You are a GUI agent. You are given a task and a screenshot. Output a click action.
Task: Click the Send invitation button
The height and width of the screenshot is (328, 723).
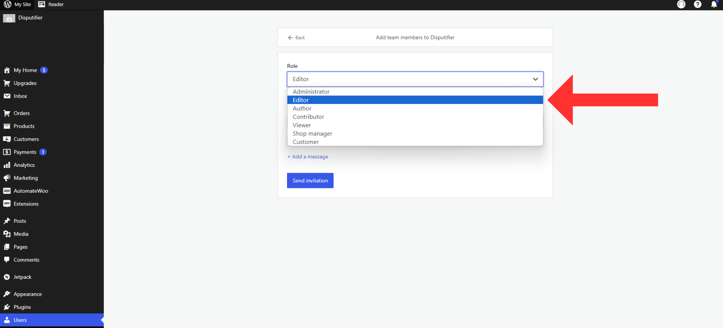pyautogui.click(x=310, y=181)
